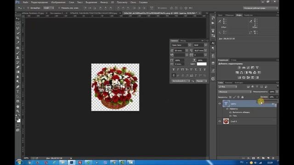Select the Lasso tool
The height and width of the screenshot is (165, 294).
(x=18, y=28)
